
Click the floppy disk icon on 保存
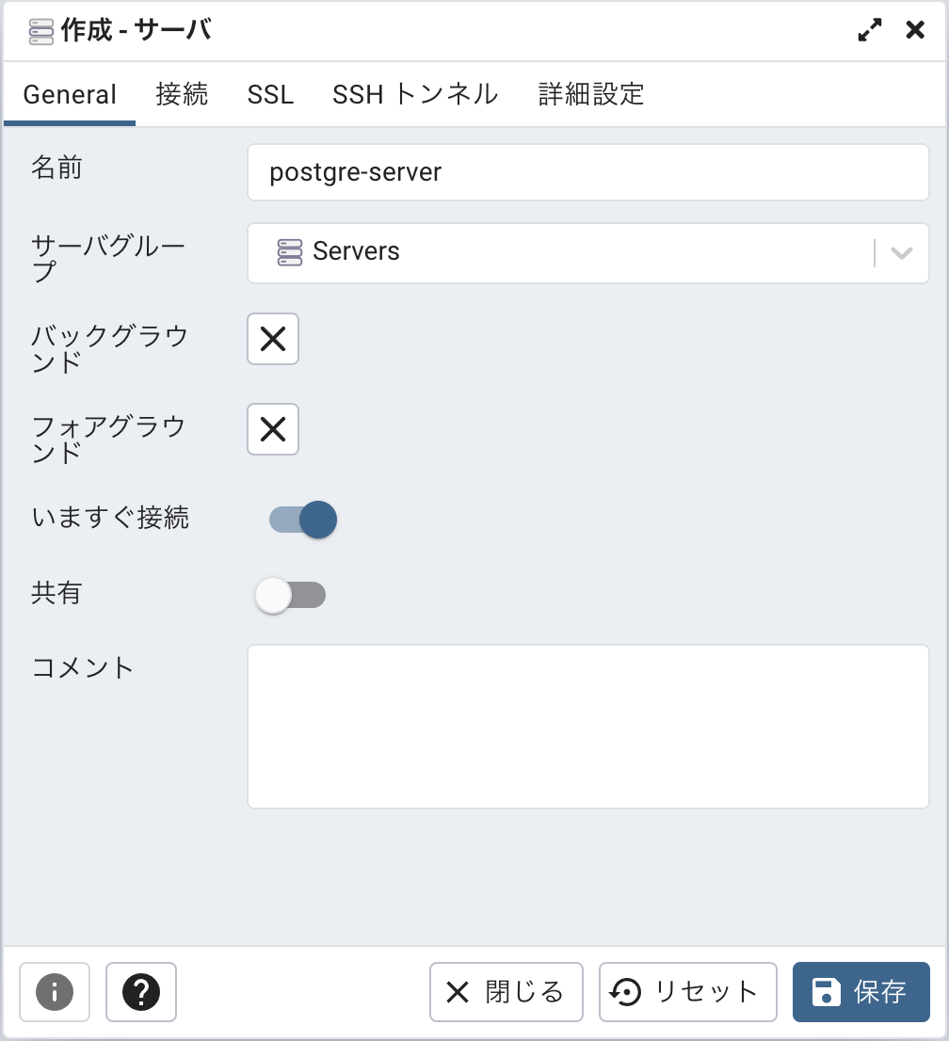point(827,992)
